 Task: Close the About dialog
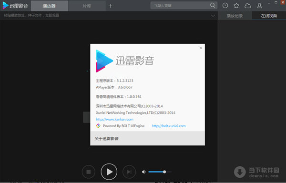[x=201, y=48]
